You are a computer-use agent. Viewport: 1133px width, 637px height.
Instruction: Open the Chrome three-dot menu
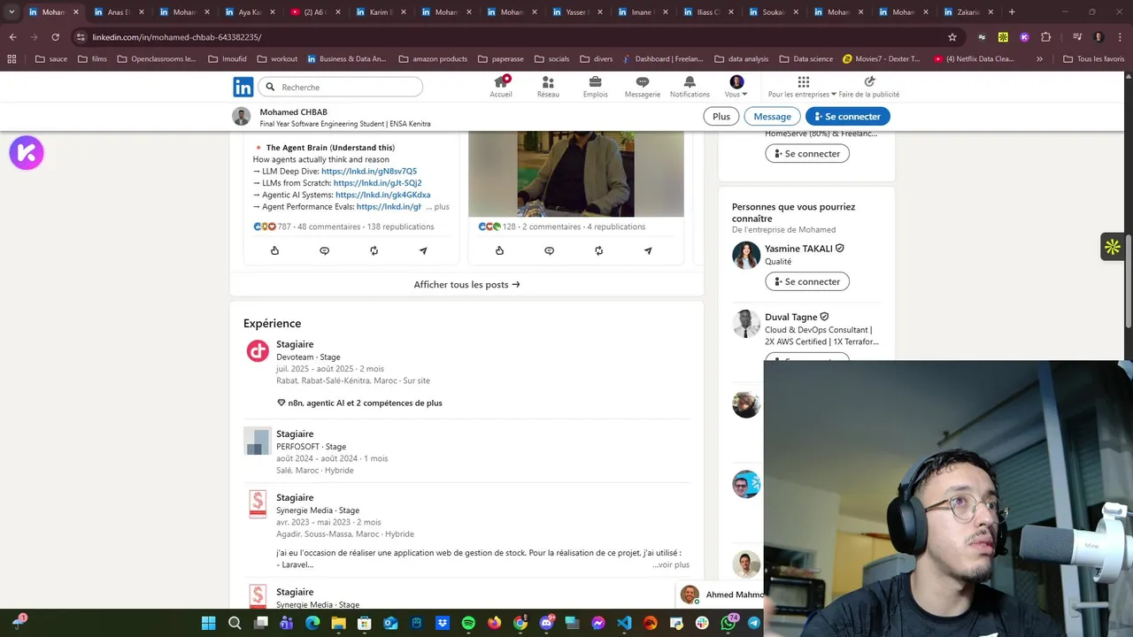coord(1119,37)
